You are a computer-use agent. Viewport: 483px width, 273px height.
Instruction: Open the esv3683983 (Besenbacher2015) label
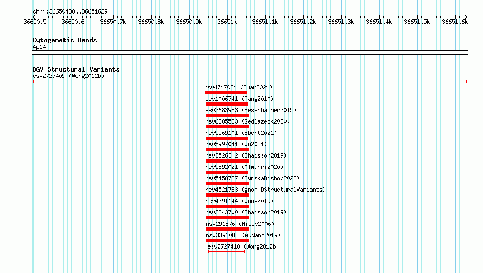tap(251, 110)
